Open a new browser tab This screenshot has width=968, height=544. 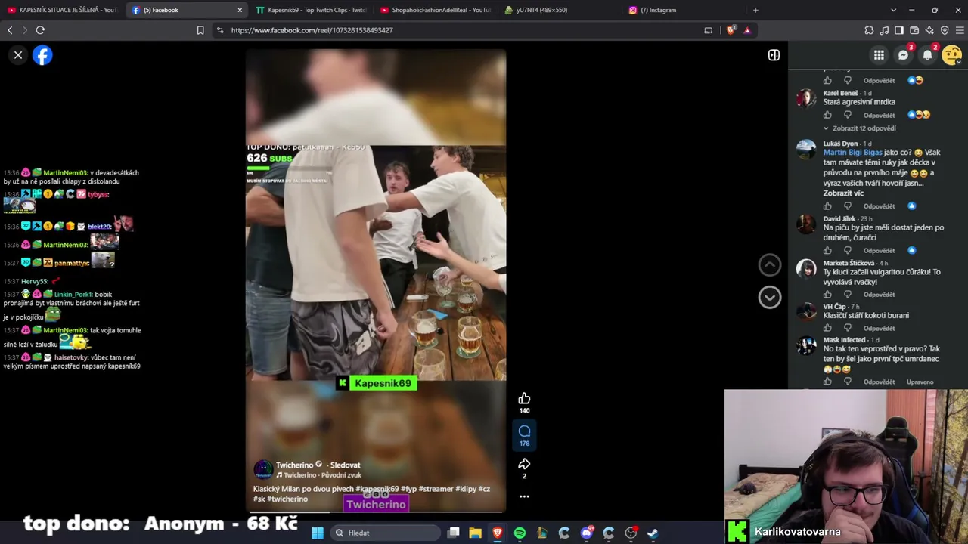pyautogui.click(x=755, y=10)
